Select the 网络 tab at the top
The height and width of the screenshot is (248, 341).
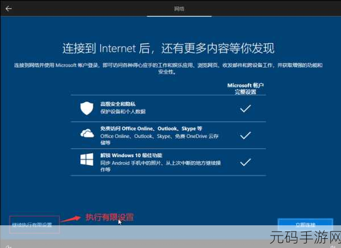[x=179, y=9]
